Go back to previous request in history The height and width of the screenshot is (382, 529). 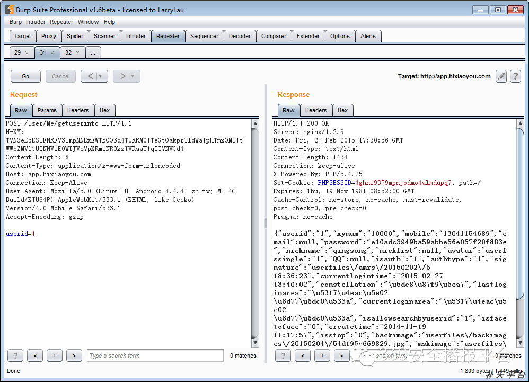click(90, 76)
